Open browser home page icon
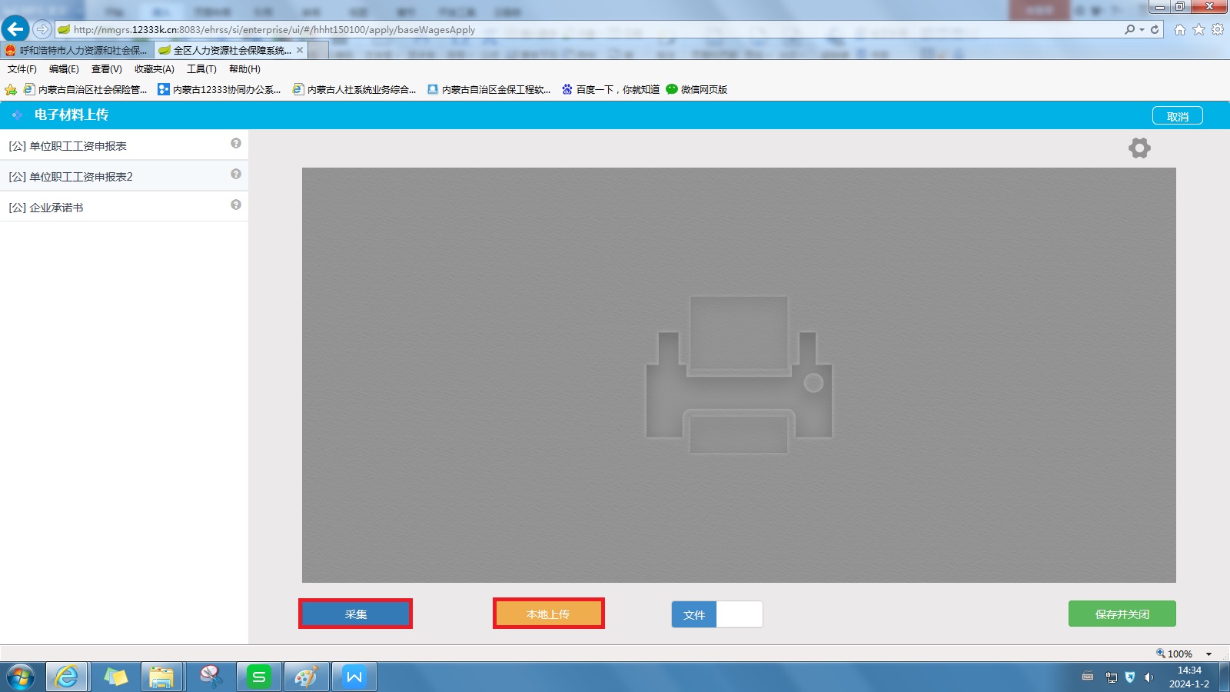The width and height of the screenshot is (1230, 692). [x=1179, y=29]
